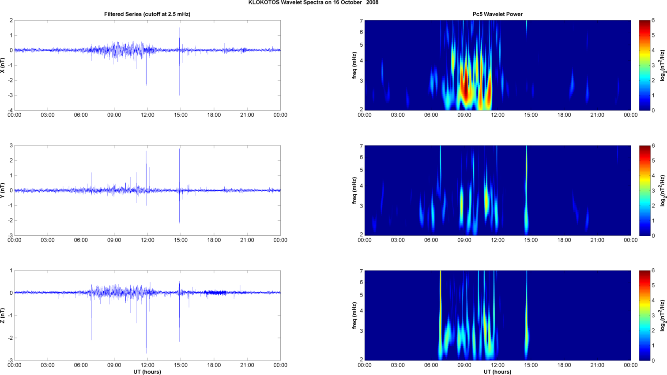The width and height of the screenshot is (667, 375).
Task: Click the 15:00 tick under top spectrogram
Action: coord(531,115)
